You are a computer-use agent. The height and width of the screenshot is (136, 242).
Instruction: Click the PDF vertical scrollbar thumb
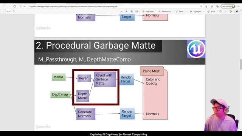pyautogui.click(x=241, y=64)
